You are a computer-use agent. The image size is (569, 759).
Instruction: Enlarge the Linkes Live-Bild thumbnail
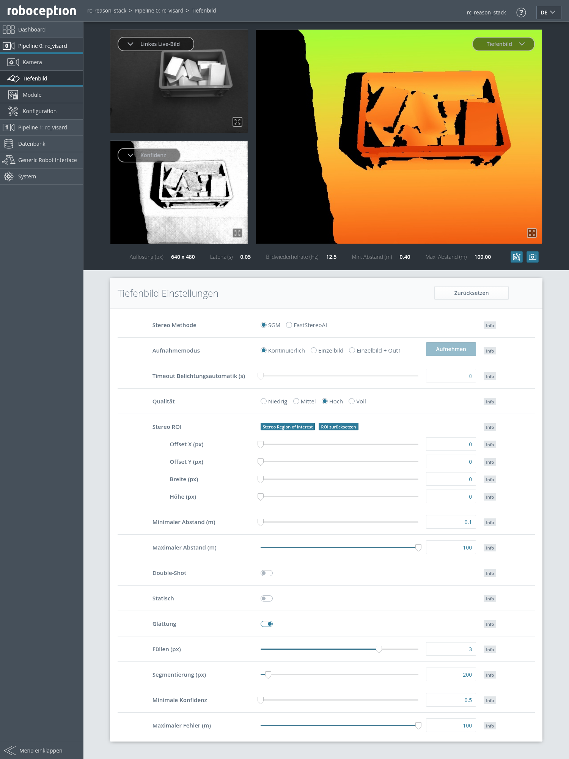[237, 122]
